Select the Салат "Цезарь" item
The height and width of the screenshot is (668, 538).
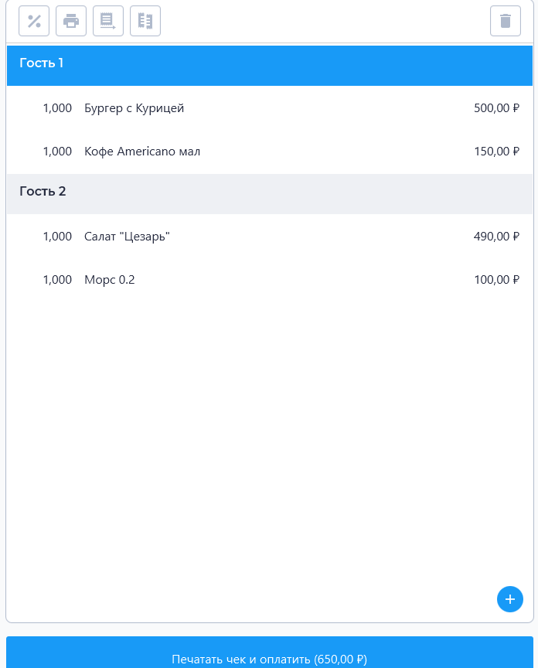tap(270, 237)
